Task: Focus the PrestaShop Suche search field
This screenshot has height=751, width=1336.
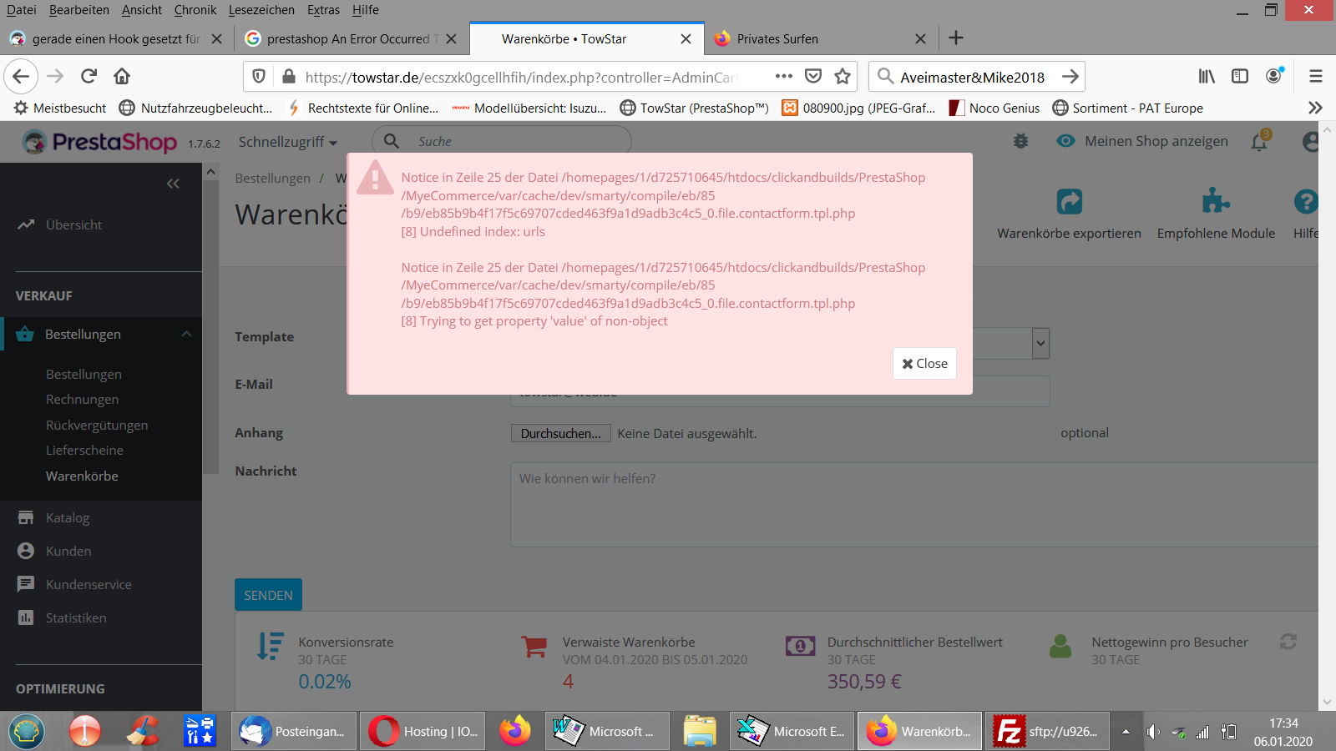Action: click(501, 142)
